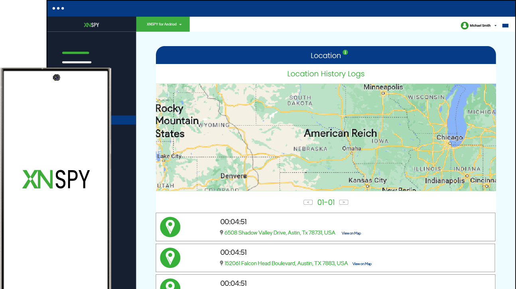Go to previous page of location logs
Screen dimensions: 516x289
click(x=308, y=202)
